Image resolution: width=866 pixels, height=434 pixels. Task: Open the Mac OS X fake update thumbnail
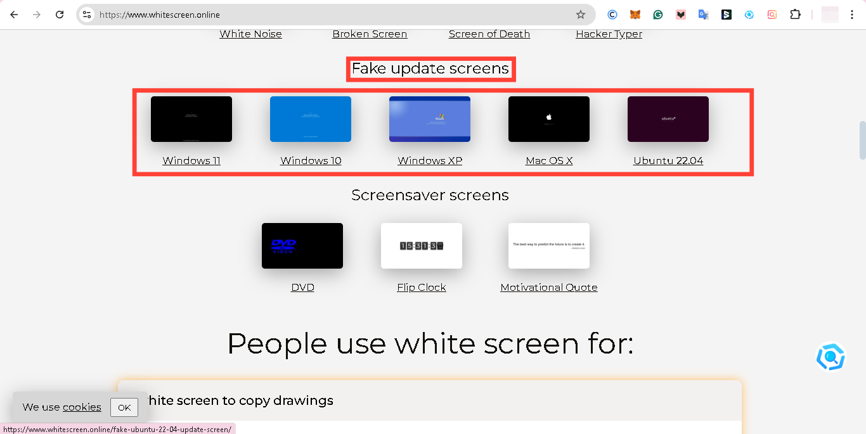point(549,119)
